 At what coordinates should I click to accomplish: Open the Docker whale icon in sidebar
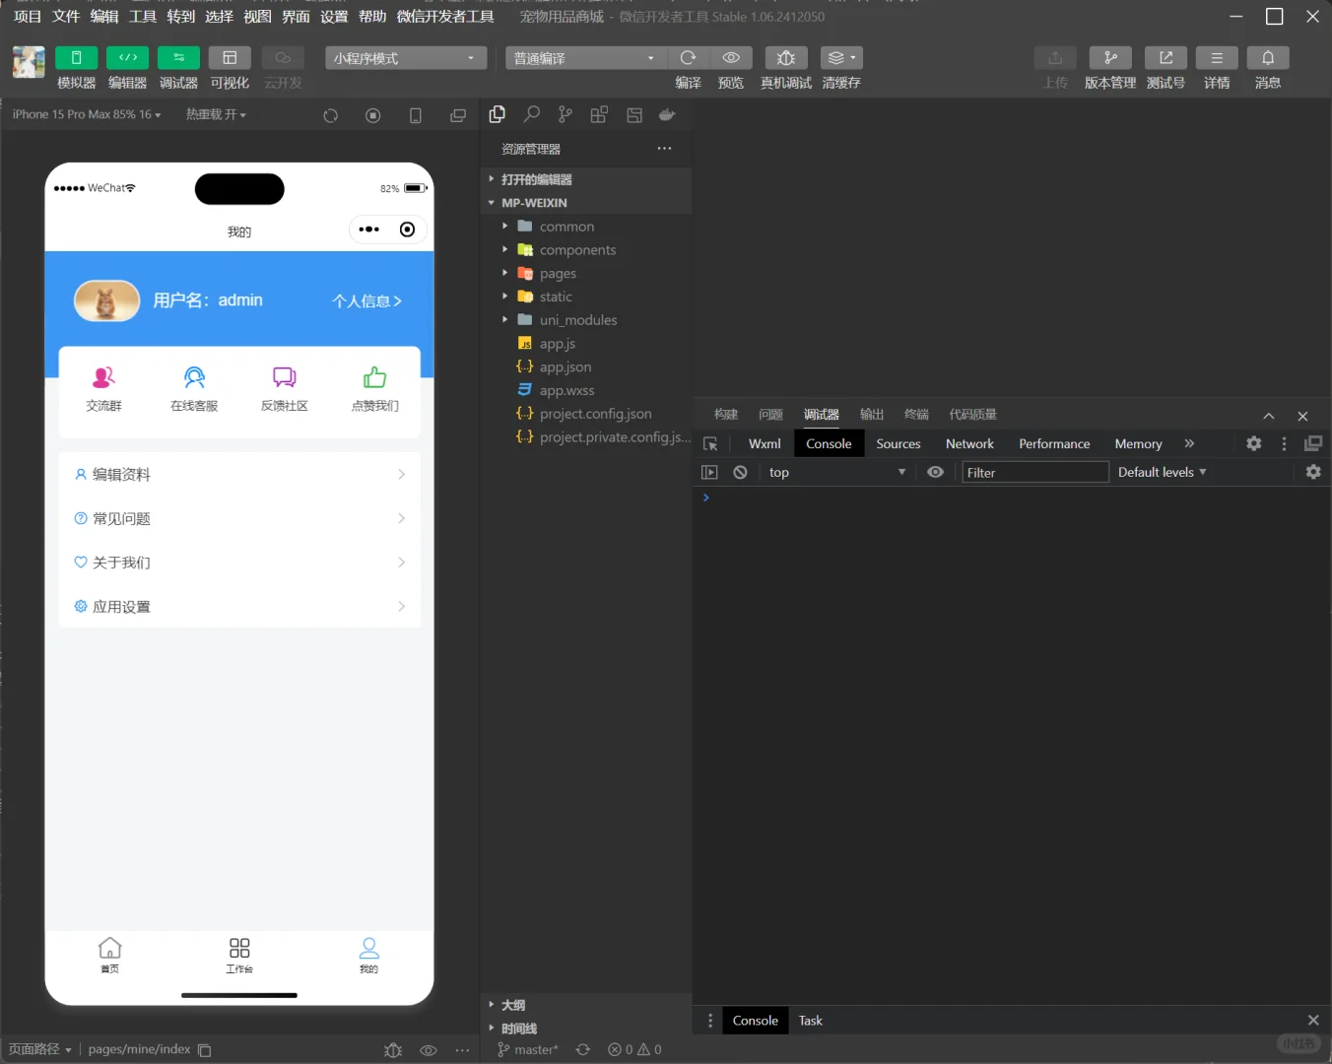click(x=667, y=114)
